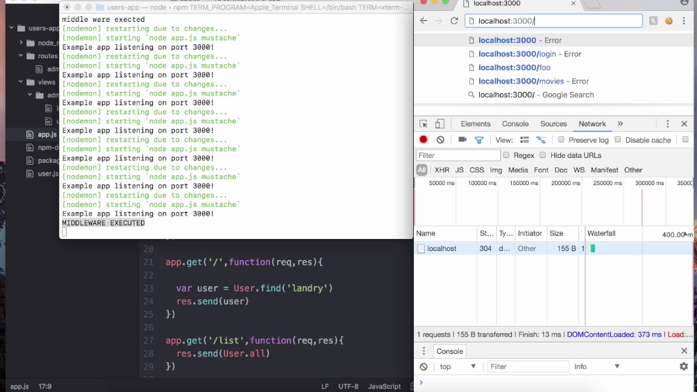The width and height of the screenshot is (697, 392).
Task: Filter requests by WS type
Action: pyautogui.click(x=579, y=170)
